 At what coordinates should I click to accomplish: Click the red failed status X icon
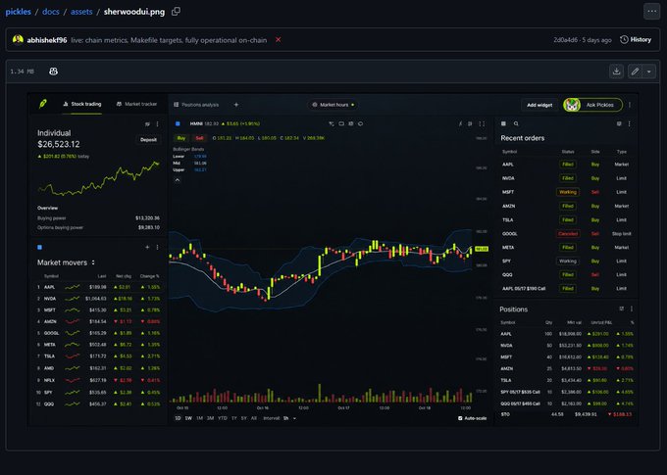tap(279, 40)
